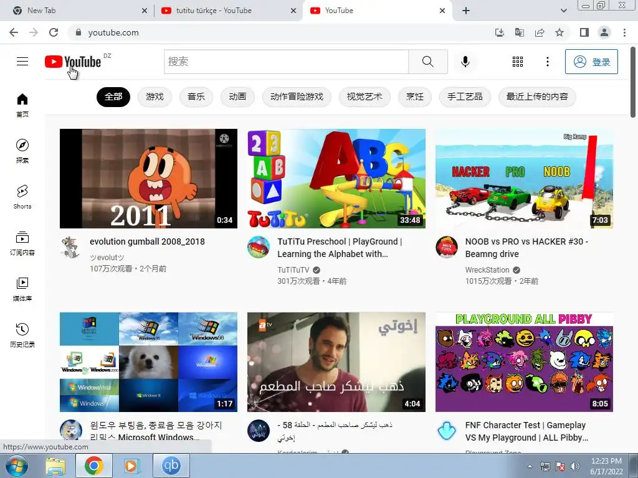Open the hamburger guide menu

tap(22, 62)
